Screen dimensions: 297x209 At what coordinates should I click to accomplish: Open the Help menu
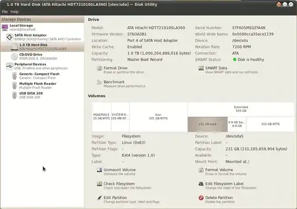point(14,12)
